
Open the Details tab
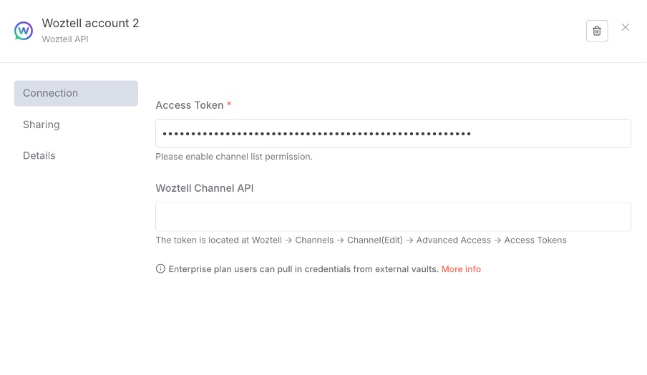(39, 155)
